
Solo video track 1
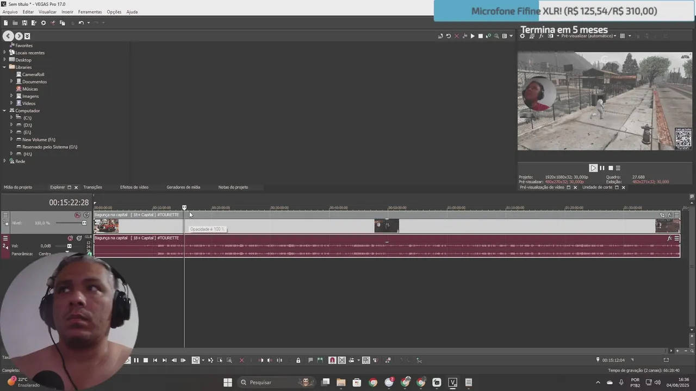(86, 215)
